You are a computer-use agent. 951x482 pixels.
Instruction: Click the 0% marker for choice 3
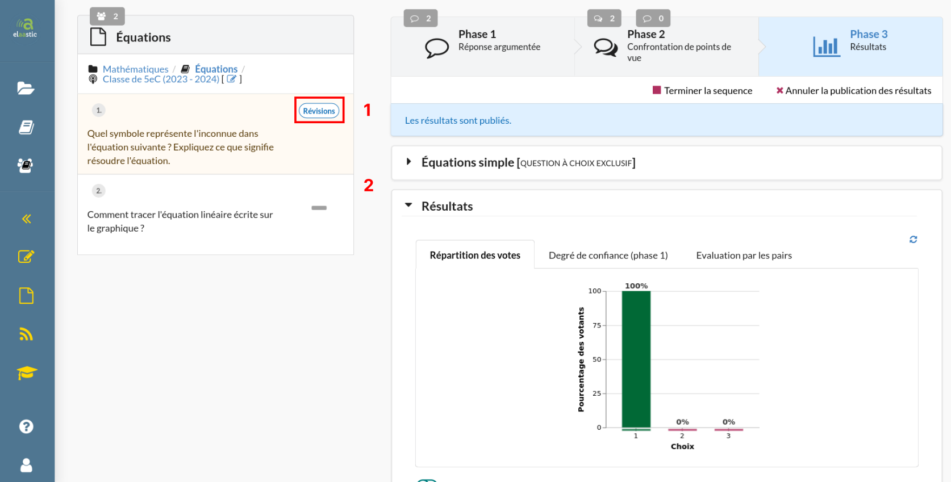click(x=729, y=429)
